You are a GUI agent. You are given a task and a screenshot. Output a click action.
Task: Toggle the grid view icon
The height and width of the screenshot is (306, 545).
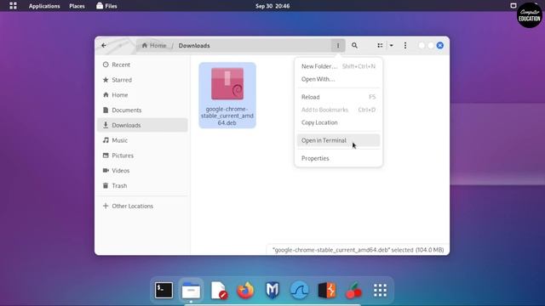pyautogui.click(x=380, y=45)
